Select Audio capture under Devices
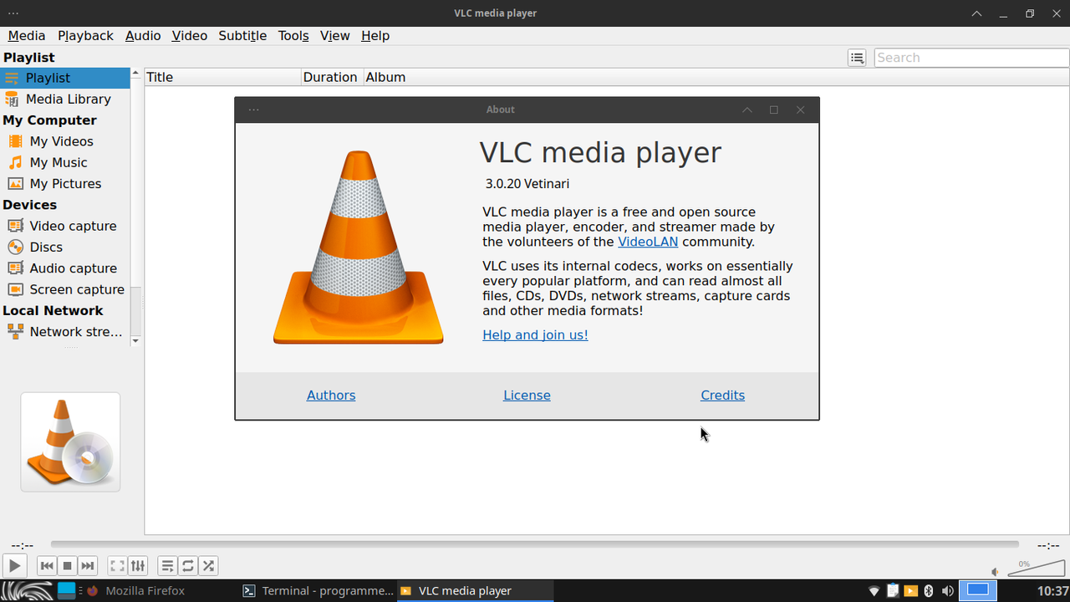This screenshot has width=1070, height=602. 65,268
